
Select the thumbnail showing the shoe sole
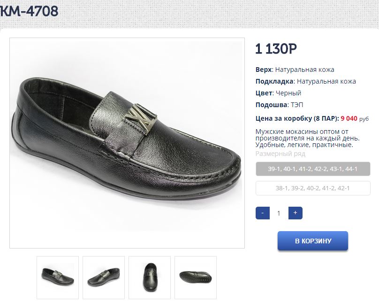(196, 277)
